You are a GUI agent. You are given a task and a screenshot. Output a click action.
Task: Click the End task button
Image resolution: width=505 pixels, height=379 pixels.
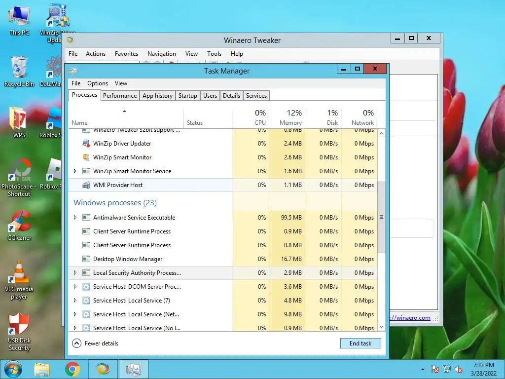pyautogui.click(x=361, y=343)
